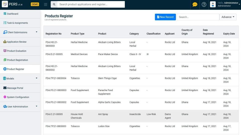This screenshot has width=241, height=135.
Task: Select Product Registration menu item
Action: tap(20, 60)
